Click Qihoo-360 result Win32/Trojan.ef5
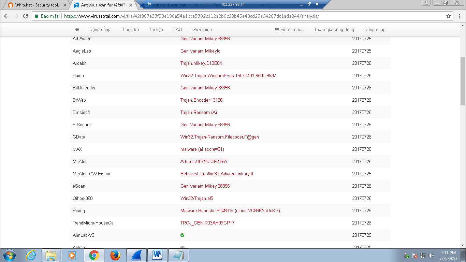466x262 pixels. (x=197, y=198)
